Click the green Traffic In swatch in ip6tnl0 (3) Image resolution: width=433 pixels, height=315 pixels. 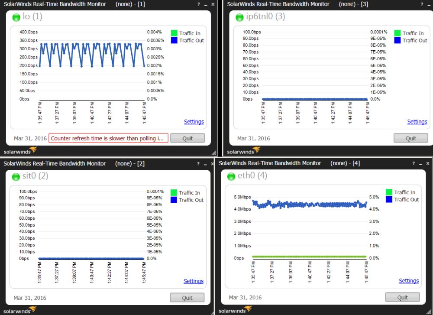click(397, 33)
